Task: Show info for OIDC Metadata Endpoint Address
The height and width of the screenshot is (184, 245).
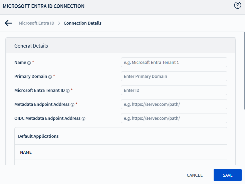Action: (83, 118)
